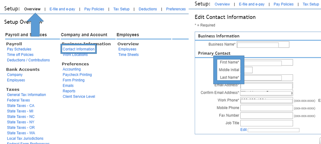Go to Time Sheets under Employees
This screenshot has height=144, width=321.
(x=129, y=55)
